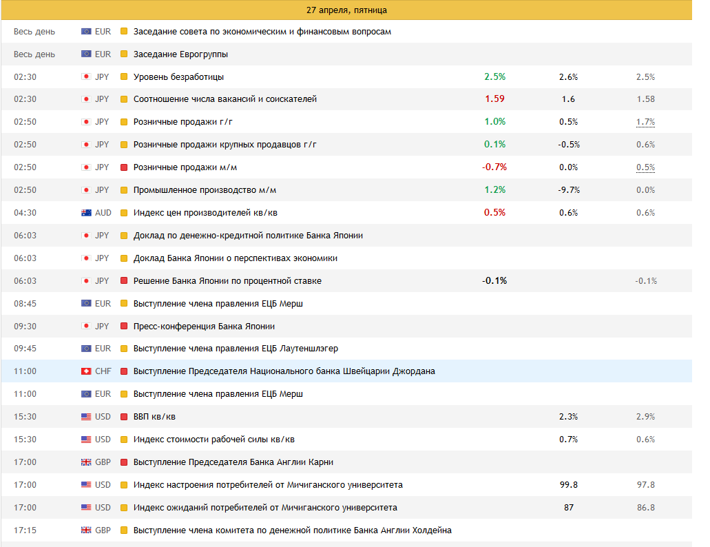Click the yellow importance marker for Индекс цен производителей
The image size is (710, 547).
pyautogui.click(x=124, y=212)
